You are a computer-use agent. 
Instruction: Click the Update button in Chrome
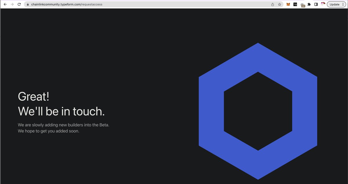click(x=334, y=4)
